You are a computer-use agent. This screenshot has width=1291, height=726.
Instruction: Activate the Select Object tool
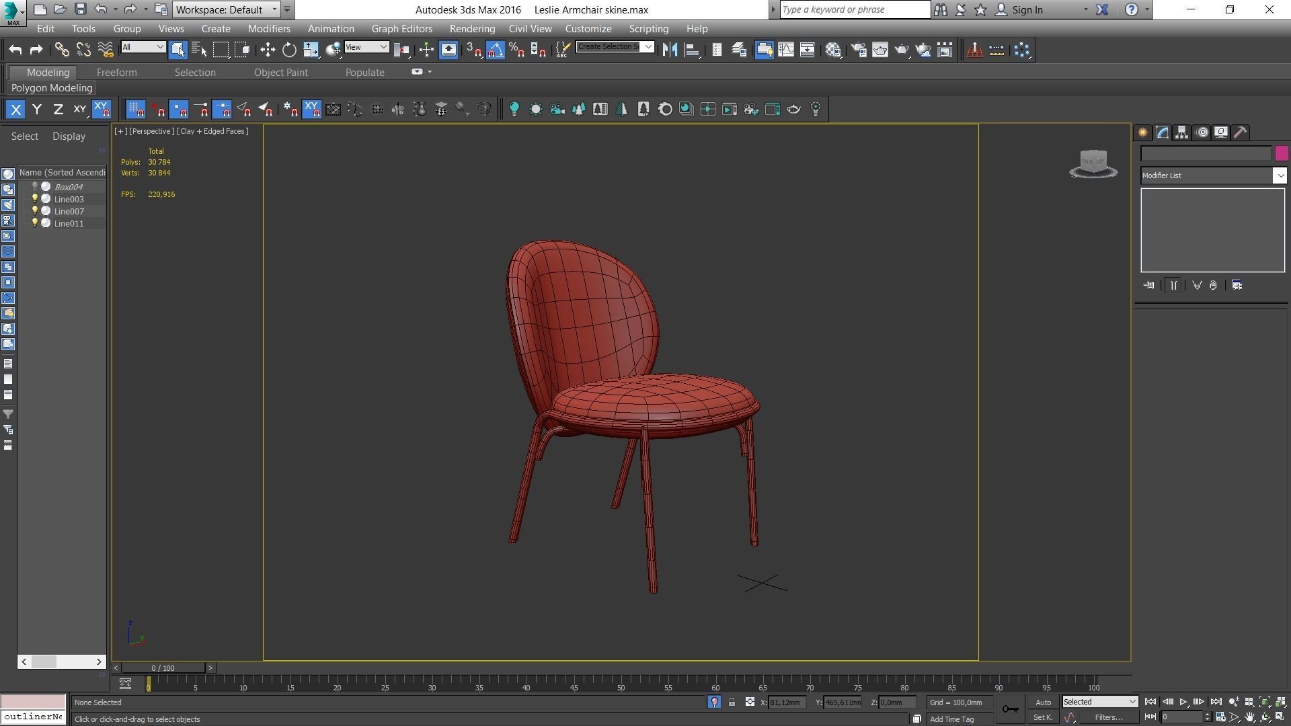point(178,50)
